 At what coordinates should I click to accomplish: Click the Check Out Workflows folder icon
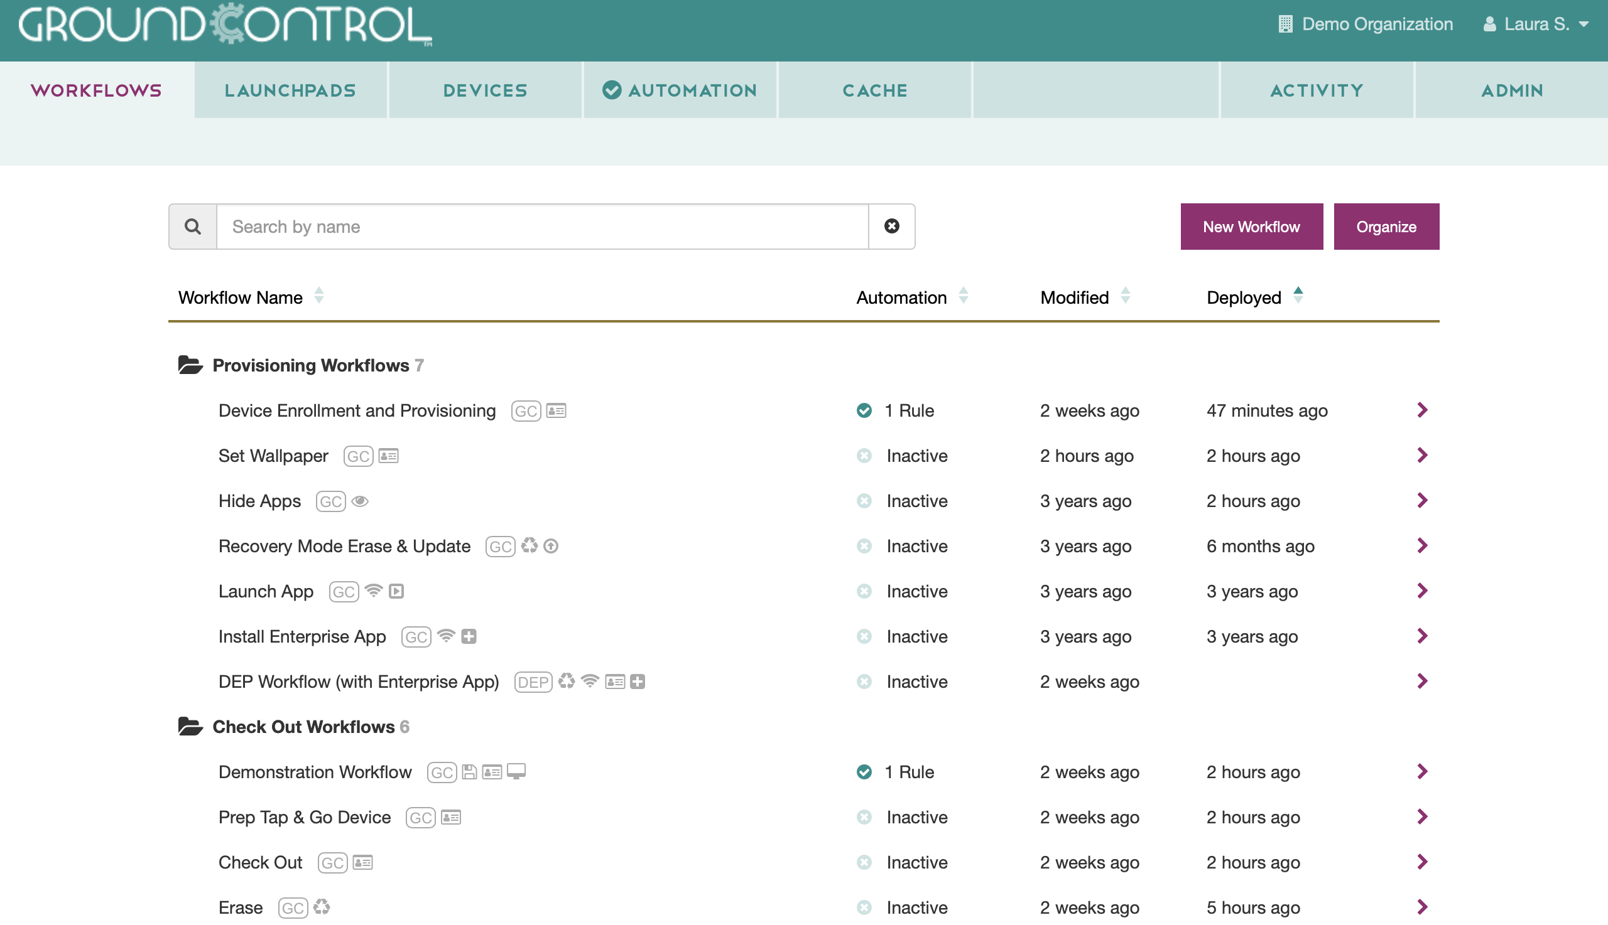pos(190,727)
